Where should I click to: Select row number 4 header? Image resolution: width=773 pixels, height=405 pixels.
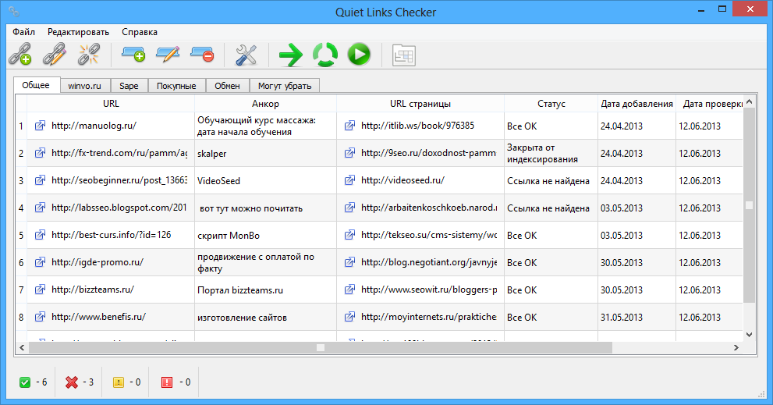pos(21,208)
